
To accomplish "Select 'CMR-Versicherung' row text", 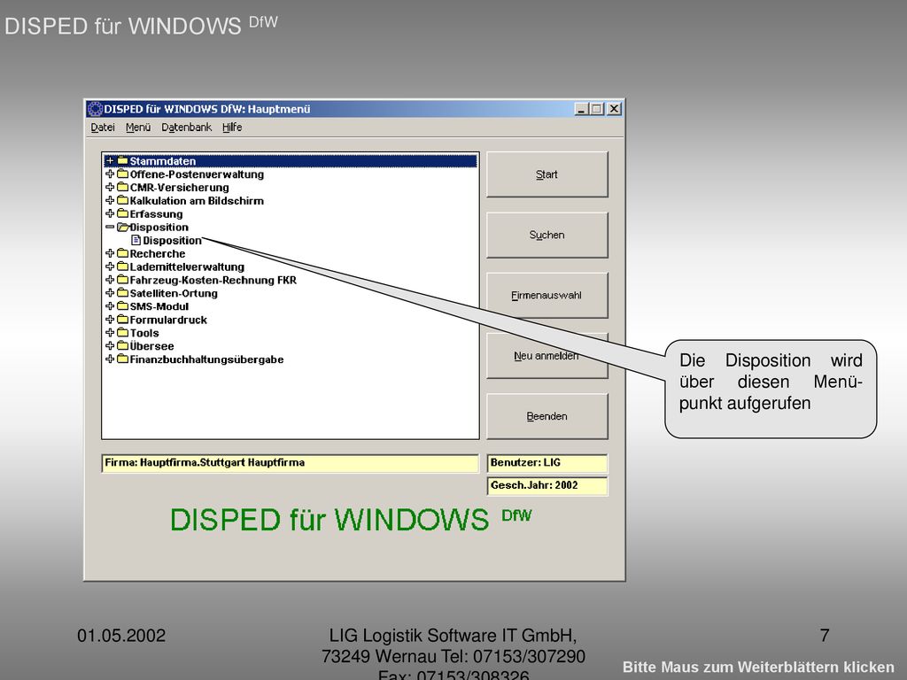I will [179, 188].
